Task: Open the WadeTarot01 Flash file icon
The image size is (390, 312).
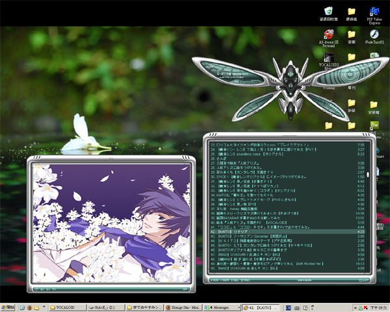Action: coord(374,34)
